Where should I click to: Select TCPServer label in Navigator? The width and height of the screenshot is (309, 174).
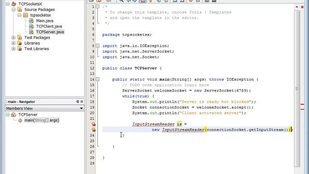[x=28, y=115]
